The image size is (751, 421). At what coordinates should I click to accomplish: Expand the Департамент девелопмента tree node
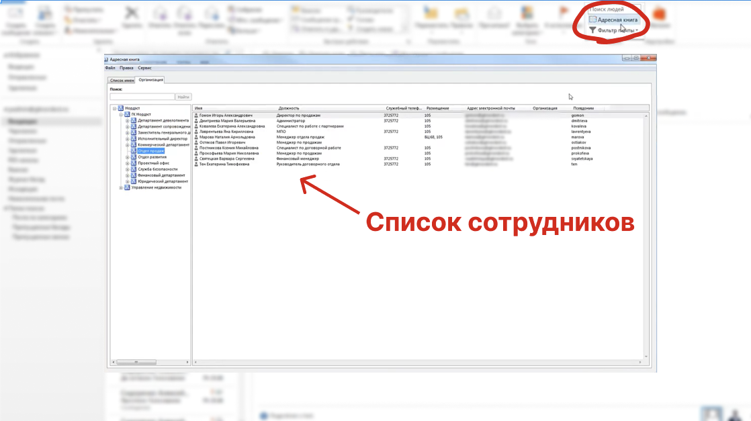tap(126, 121)
